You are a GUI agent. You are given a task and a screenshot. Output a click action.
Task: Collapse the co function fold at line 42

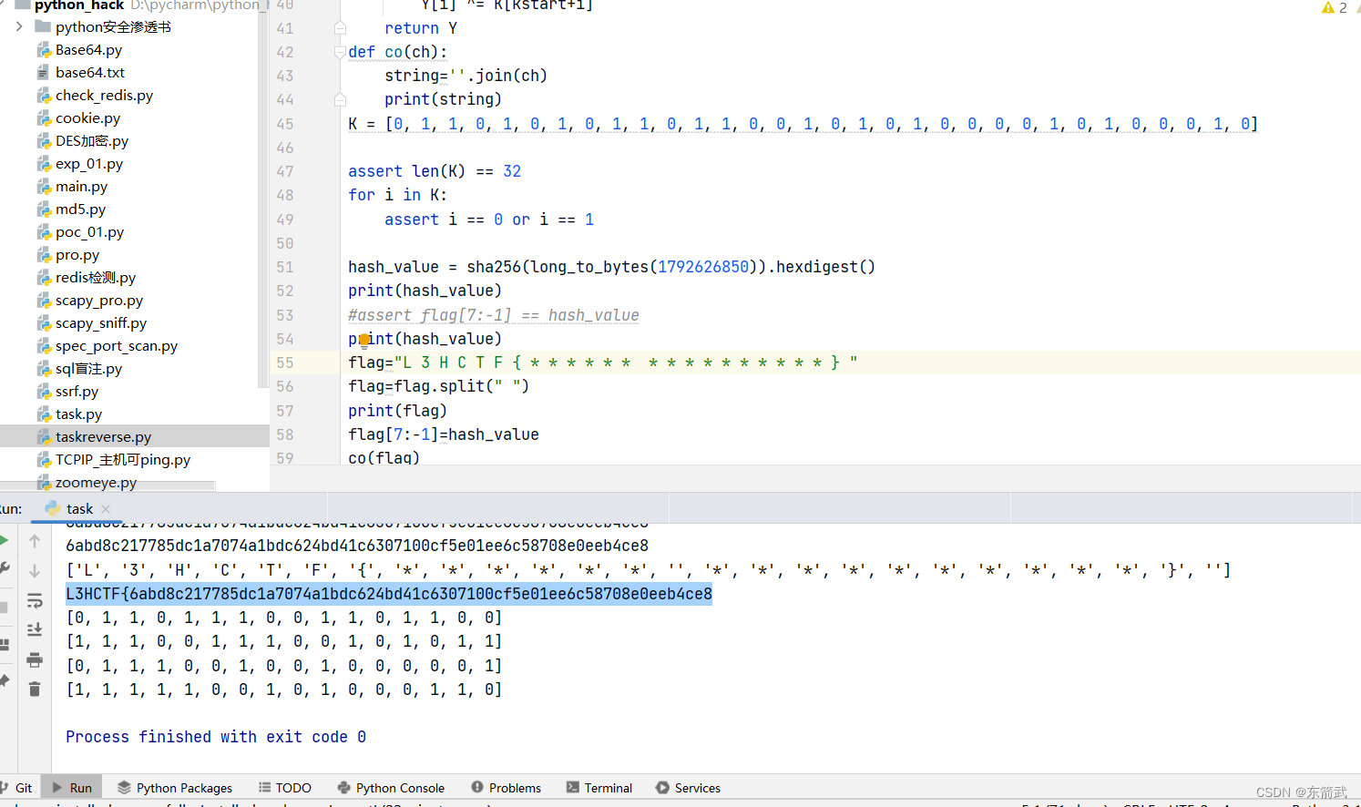(340, 52)
